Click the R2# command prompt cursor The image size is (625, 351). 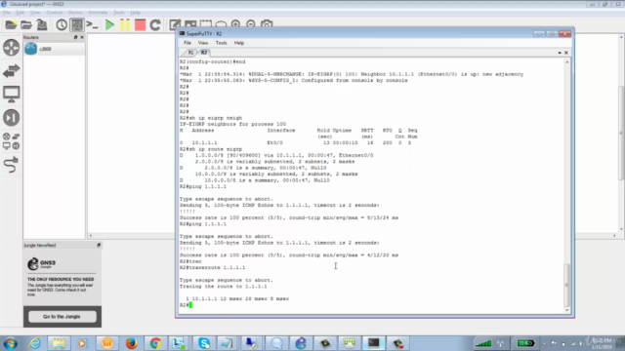click(190, 305)
